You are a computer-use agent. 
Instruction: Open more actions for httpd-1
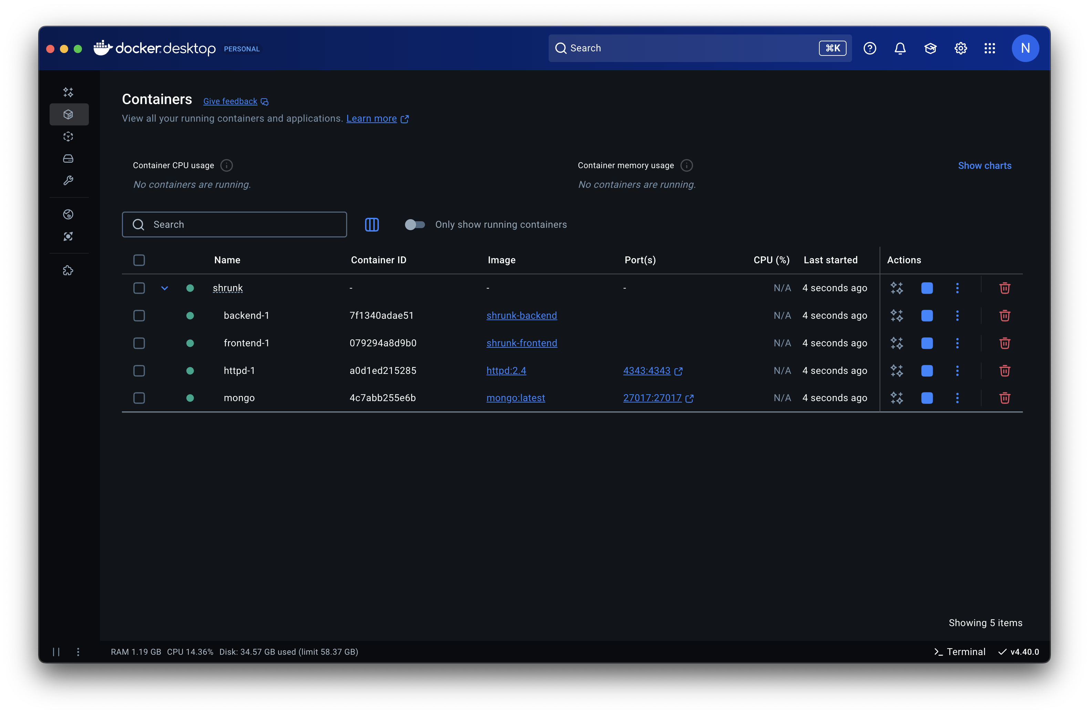pyautogui.click(x=957, y=370)
